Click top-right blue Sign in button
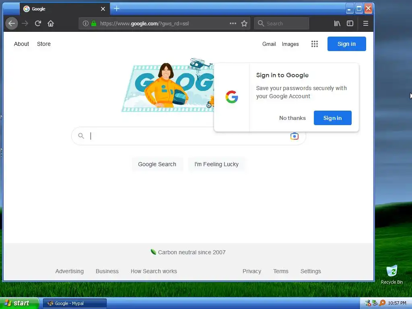The image size is (412, 309). 346,44
